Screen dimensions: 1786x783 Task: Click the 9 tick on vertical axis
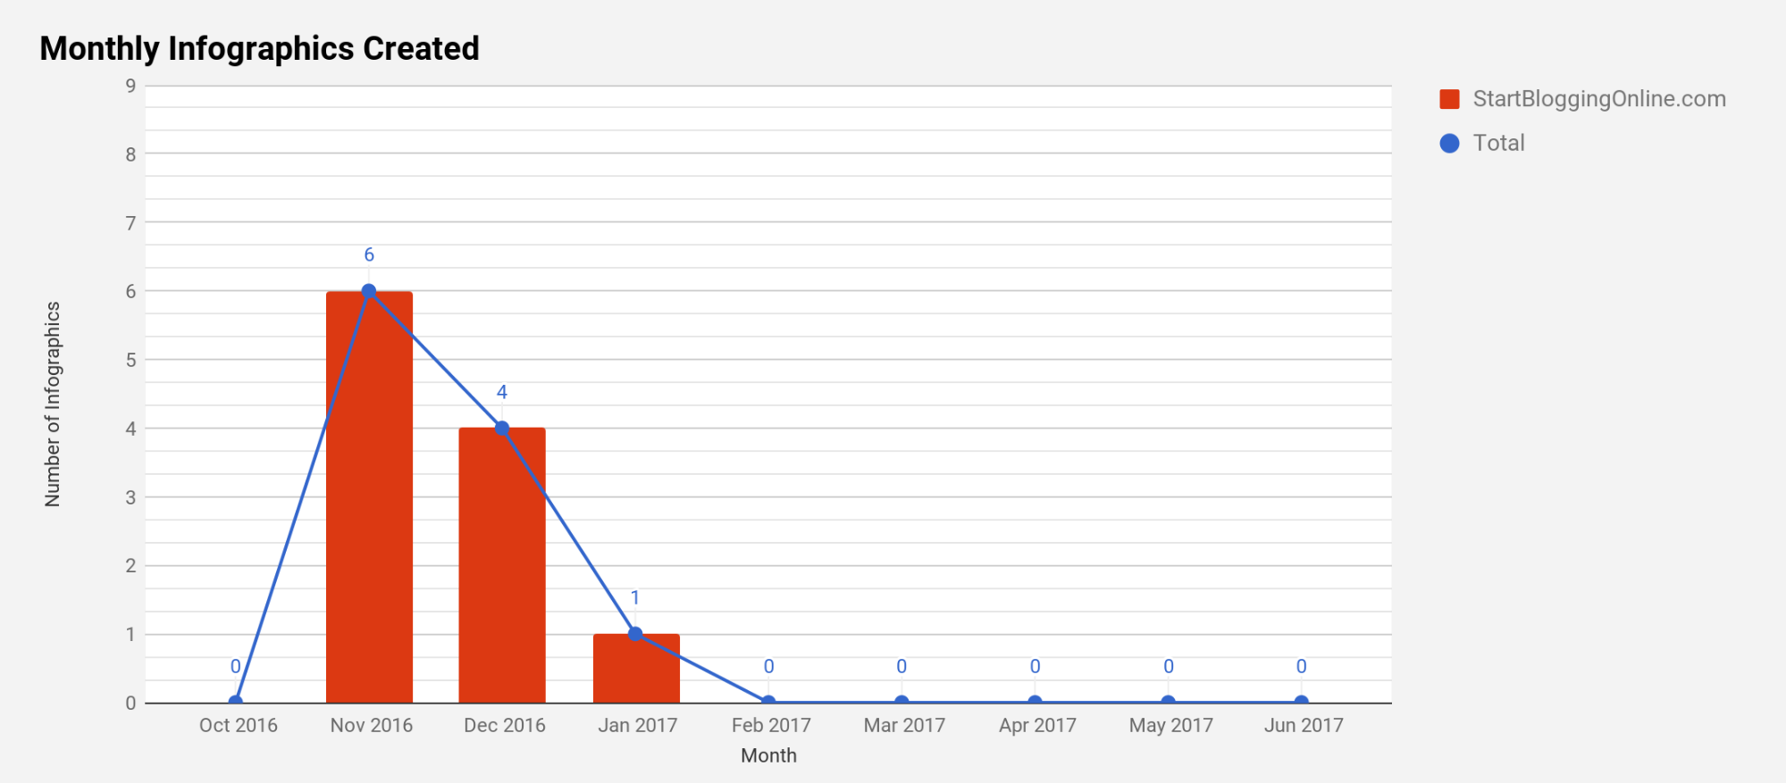pos(131,86)
